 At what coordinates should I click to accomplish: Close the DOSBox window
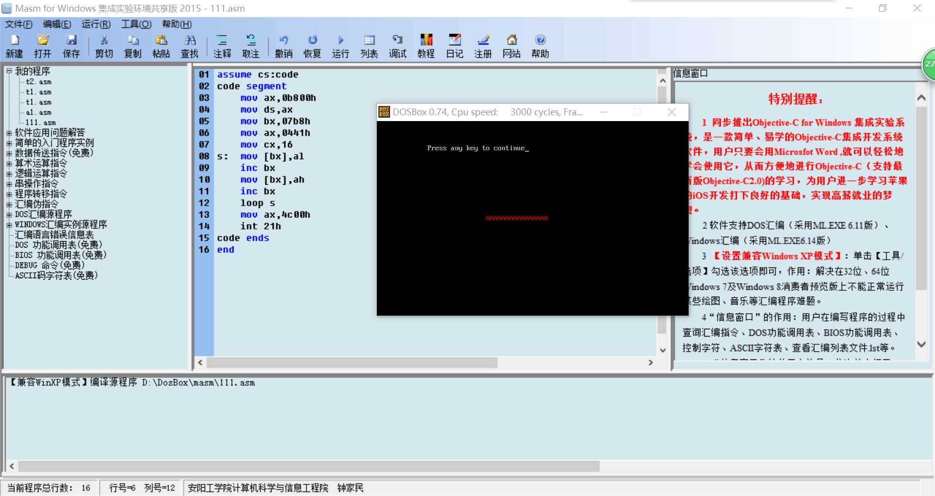pos(672,112)
